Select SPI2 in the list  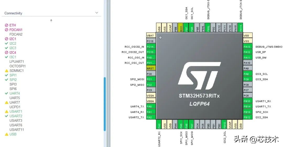pyautogui.click(x=13, y=80)
